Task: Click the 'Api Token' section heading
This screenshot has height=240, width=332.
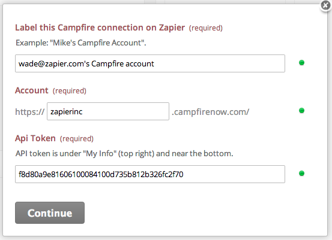Action: pos(35,138)
